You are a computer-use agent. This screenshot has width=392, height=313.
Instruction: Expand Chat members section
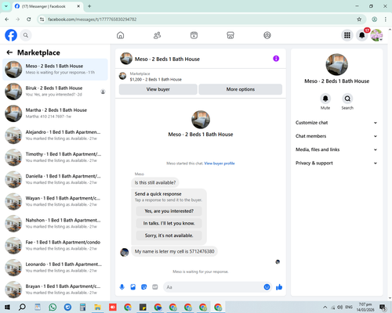pyautogui.click(x=336, y=136)
